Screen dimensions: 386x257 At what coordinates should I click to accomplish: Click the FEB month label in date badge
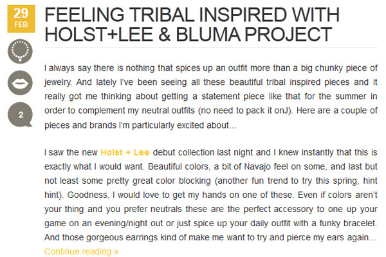(x=20, y=26)
